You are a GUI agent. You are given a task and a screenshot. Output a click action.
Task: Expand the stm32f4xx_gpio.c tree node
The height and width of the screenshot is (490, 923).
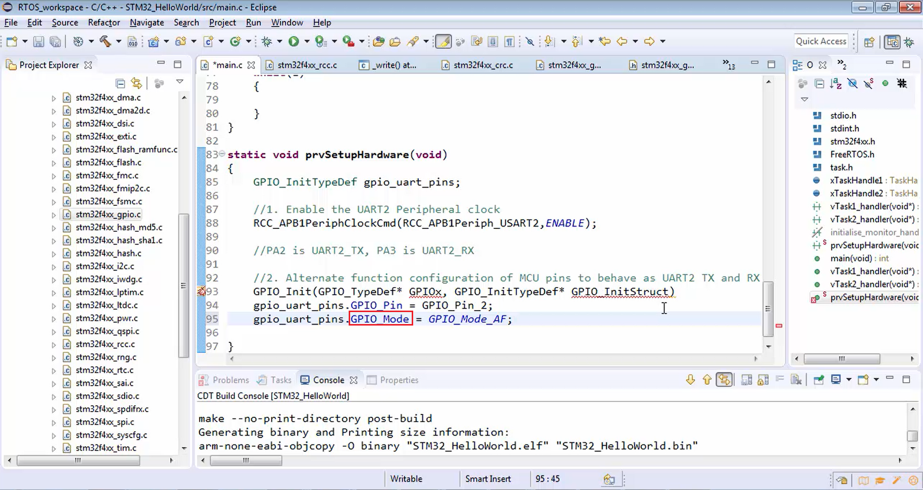point(54,214)
